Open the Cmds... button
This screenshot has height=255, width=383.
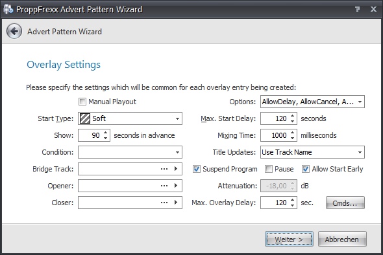[345, 203]
